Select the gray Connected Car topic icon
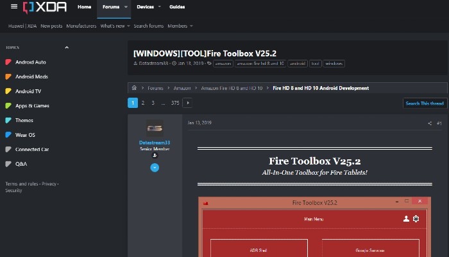Viewport: 449px width, 257px height. [8, 149]
